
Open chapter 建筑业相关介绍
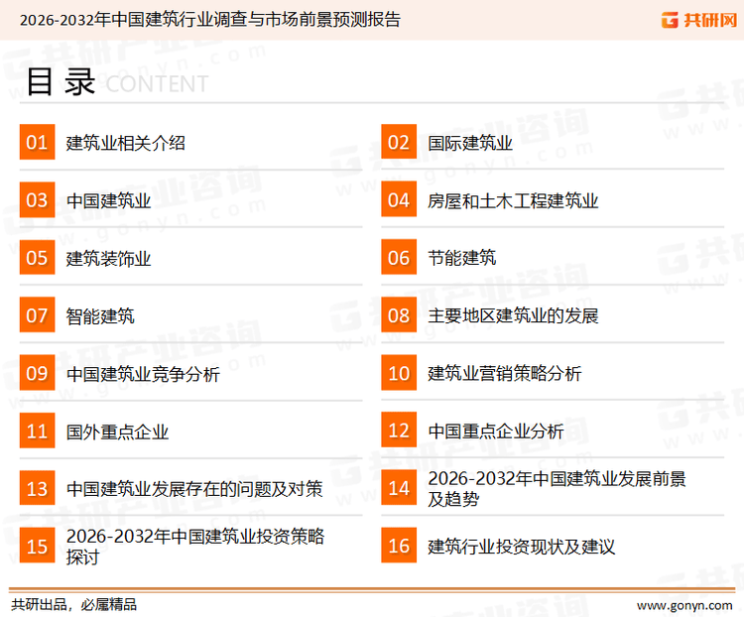(x=126, y=143)
